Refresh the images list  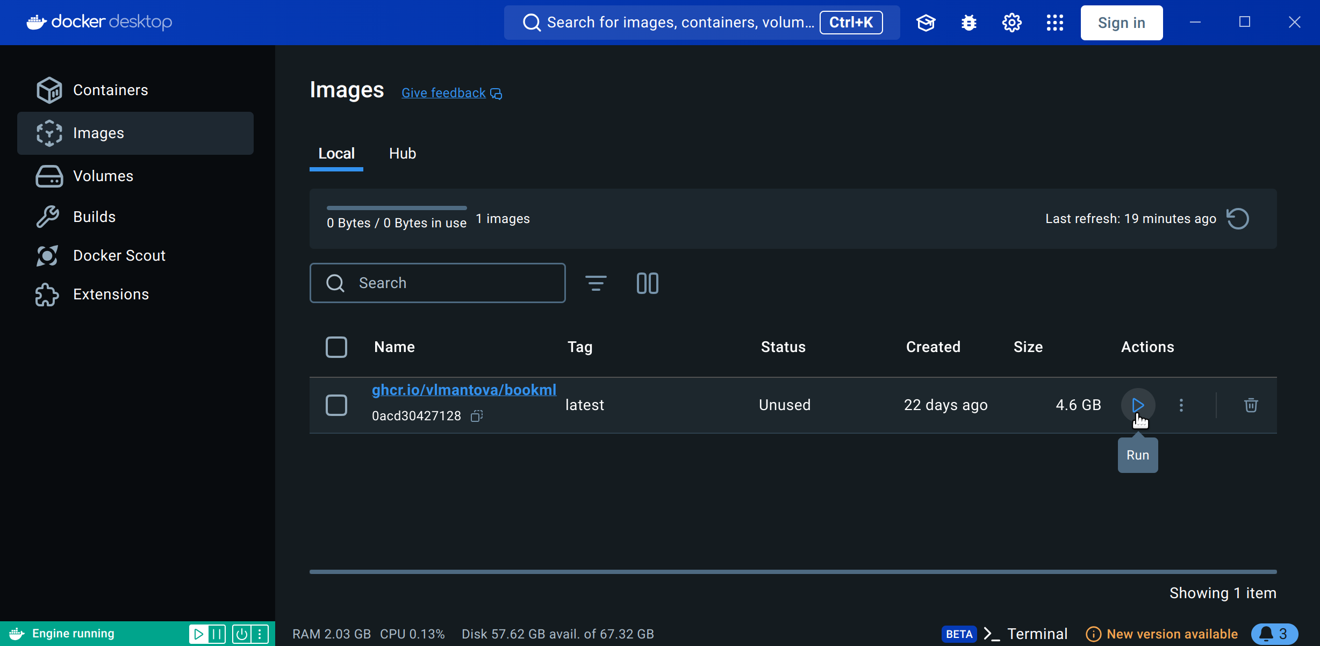point(1238,219)
